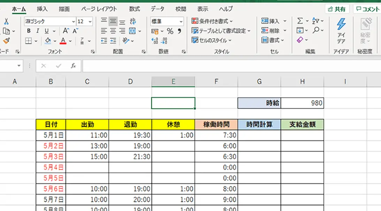Image resolution: width=381 pixels, height=211 pixels.
Task: Open the number format dropdown 標準
Action: 181,22
